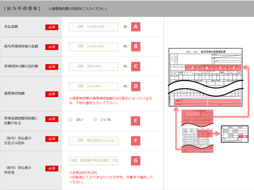Select いいえ for 所得金額調整控除額
Image resolution: width=254 pixels, height=190 pixels.
95,120
